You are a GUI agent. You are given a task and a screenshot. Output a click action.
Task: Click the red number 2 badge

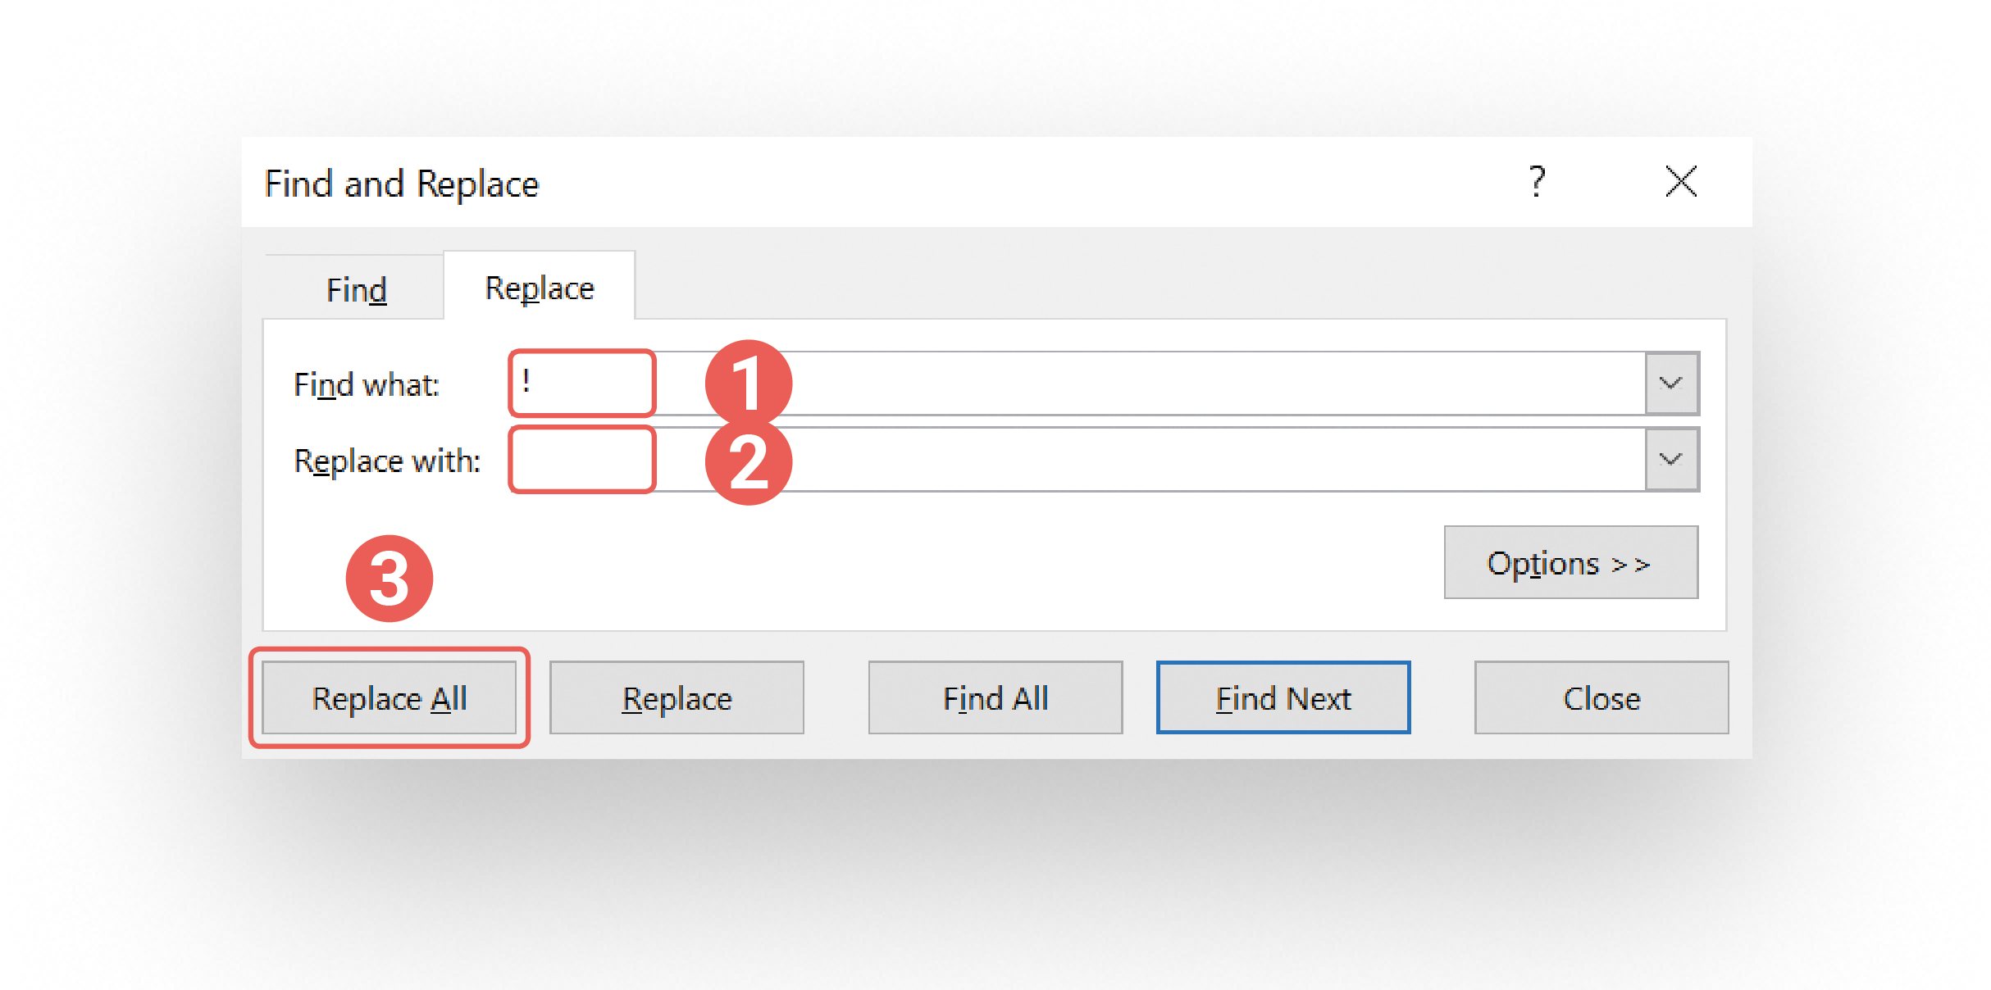point(748,461)
